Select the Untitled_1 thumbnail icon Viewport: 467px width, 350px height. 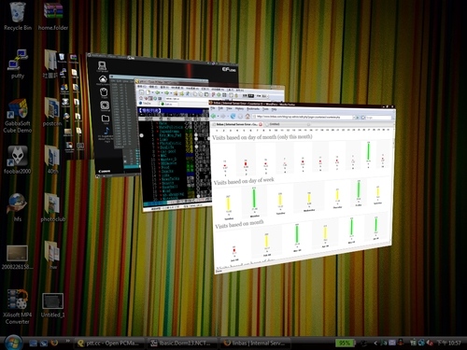tap(52, 305)
